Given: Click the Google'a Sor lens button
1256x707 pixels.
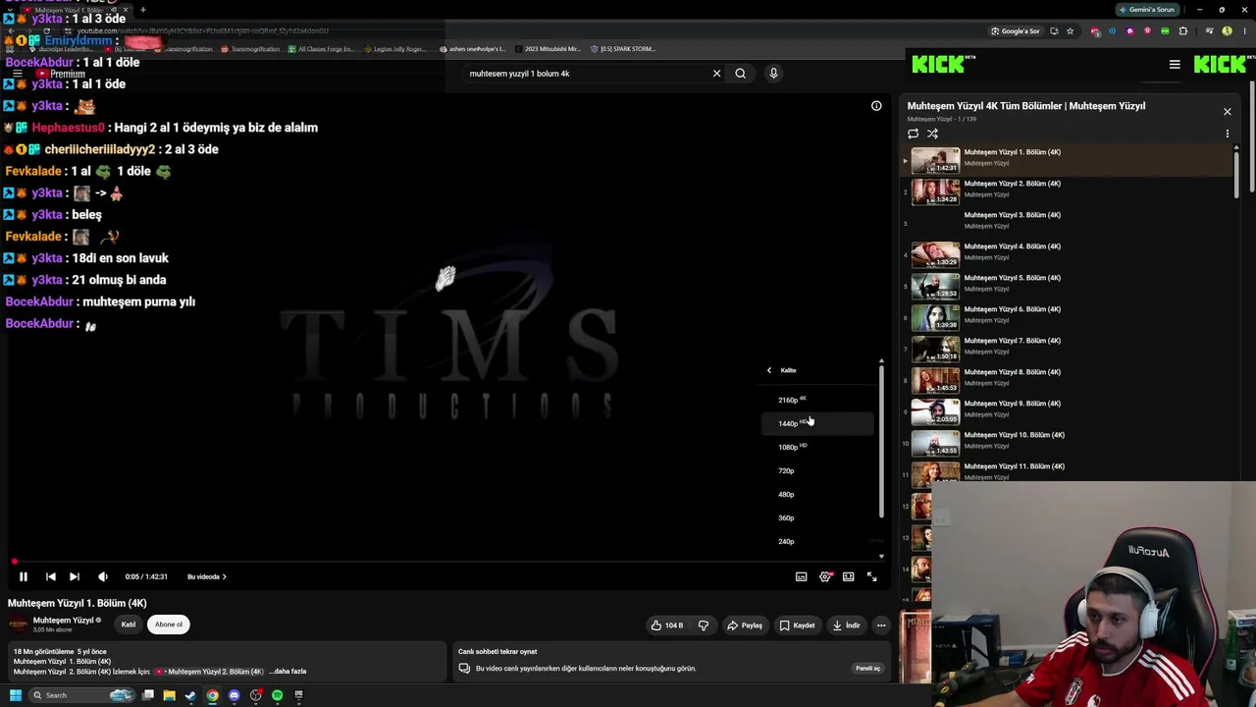Looking at the screenshot, I should click(1016, 31).
